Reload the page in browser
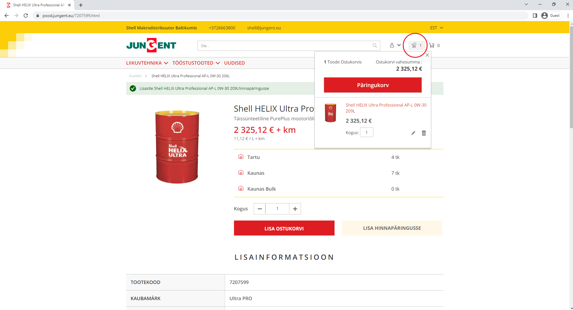This screenshot has width=573, height=310. 26,16
